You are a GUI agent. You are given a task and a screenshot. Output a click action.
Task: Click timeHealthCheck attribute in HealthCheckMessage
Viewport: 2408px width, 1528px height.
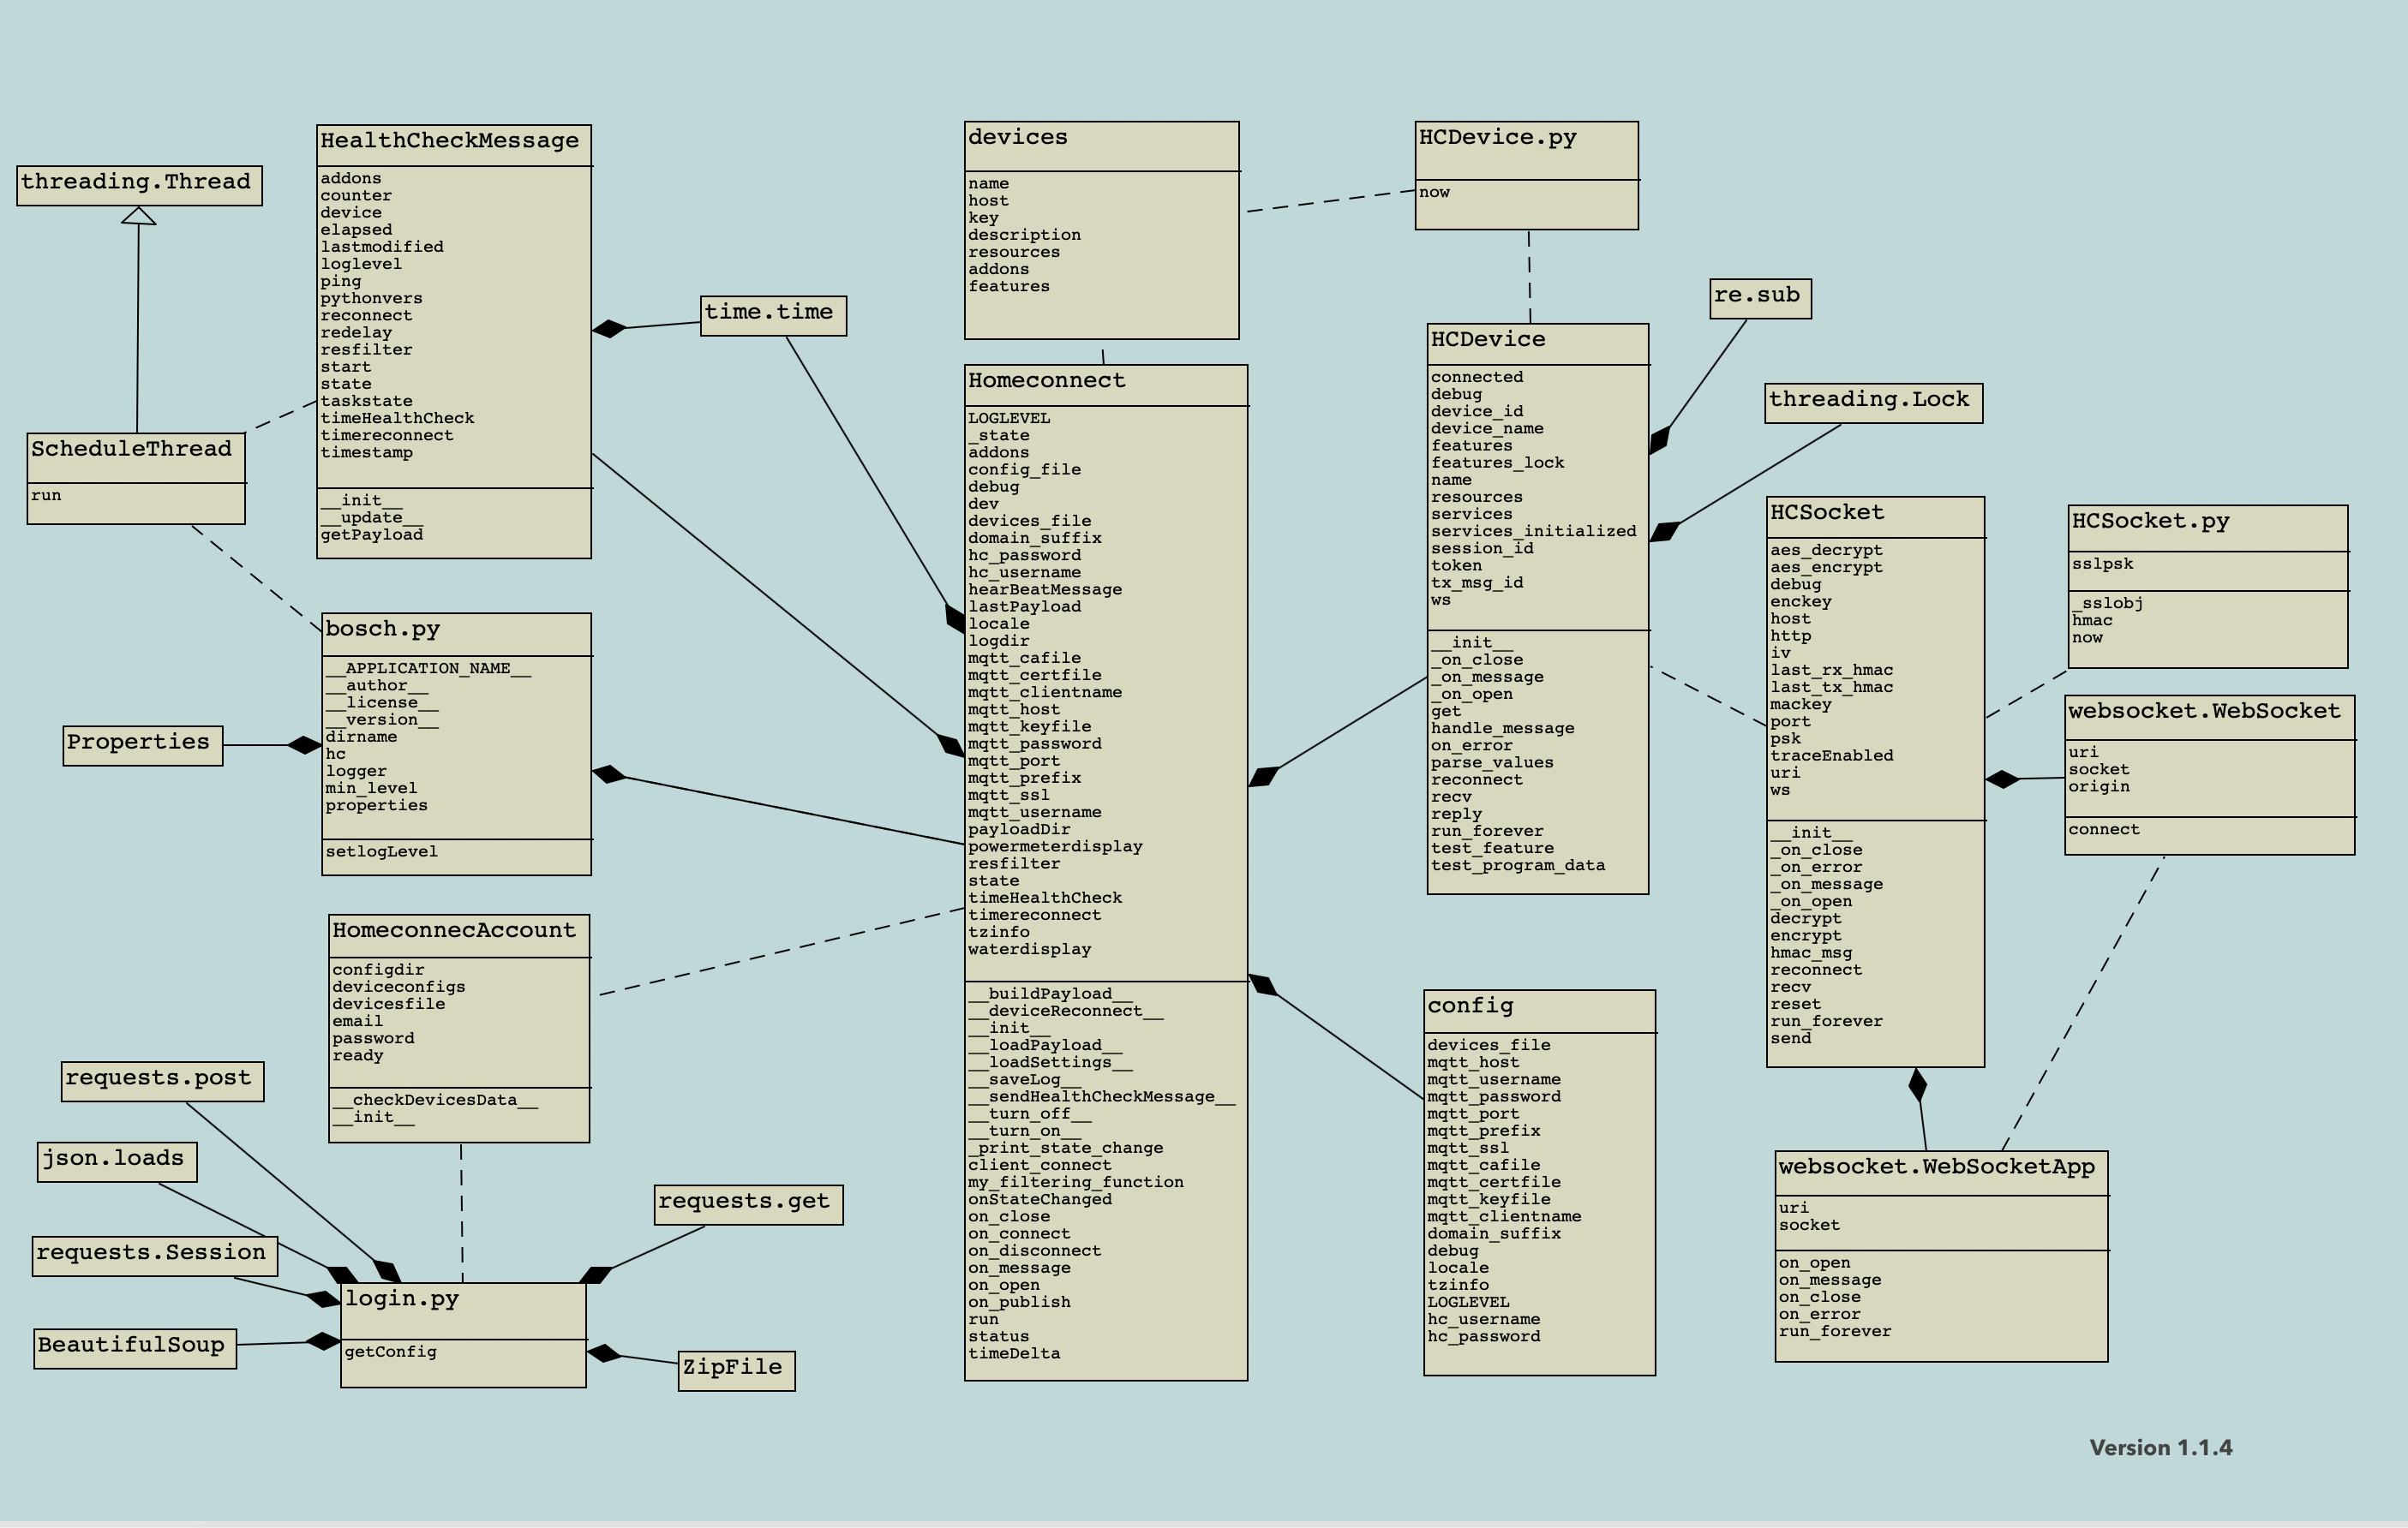(x=397, y=418)
